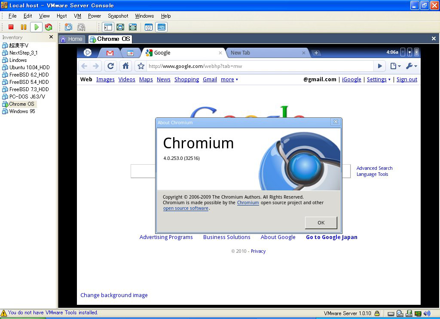Click the Chromium logo menu button
Screen dimensions: 440x319
coord(88,52)
